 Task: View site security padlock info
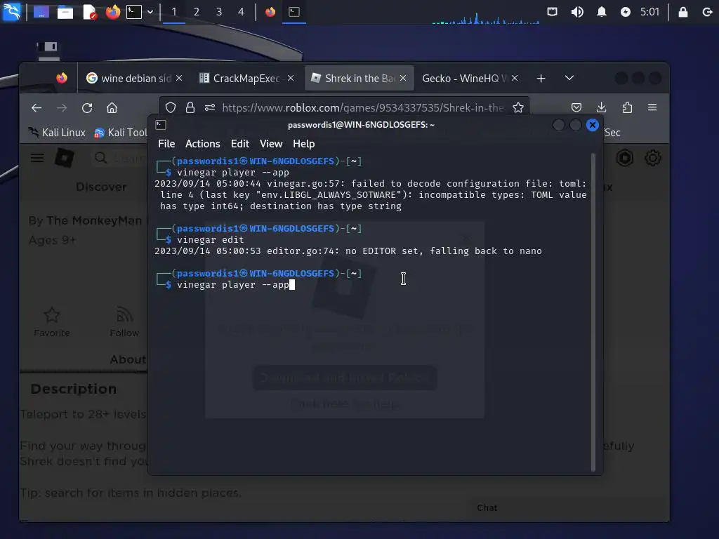[190, 107]
